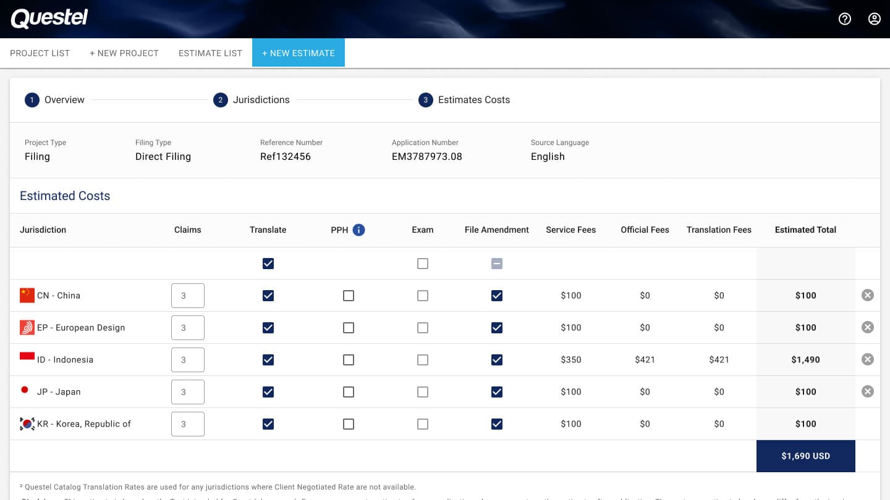The height and width of the screenshot is (500, 890).
Task: Remove the ID - Indonesia row
Action: coord(868,359)
